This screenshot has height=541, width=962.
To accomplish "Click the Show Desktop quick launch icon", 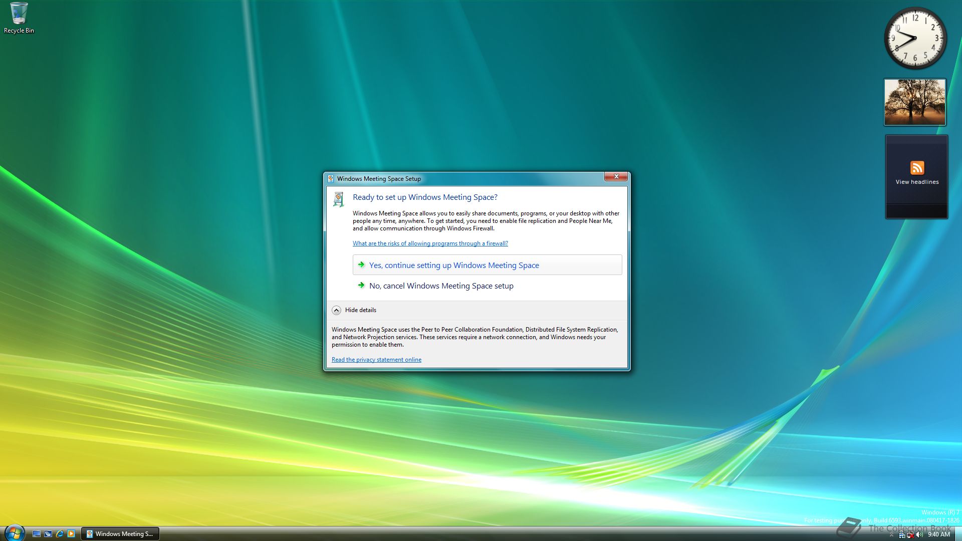I will coord(37,534).
